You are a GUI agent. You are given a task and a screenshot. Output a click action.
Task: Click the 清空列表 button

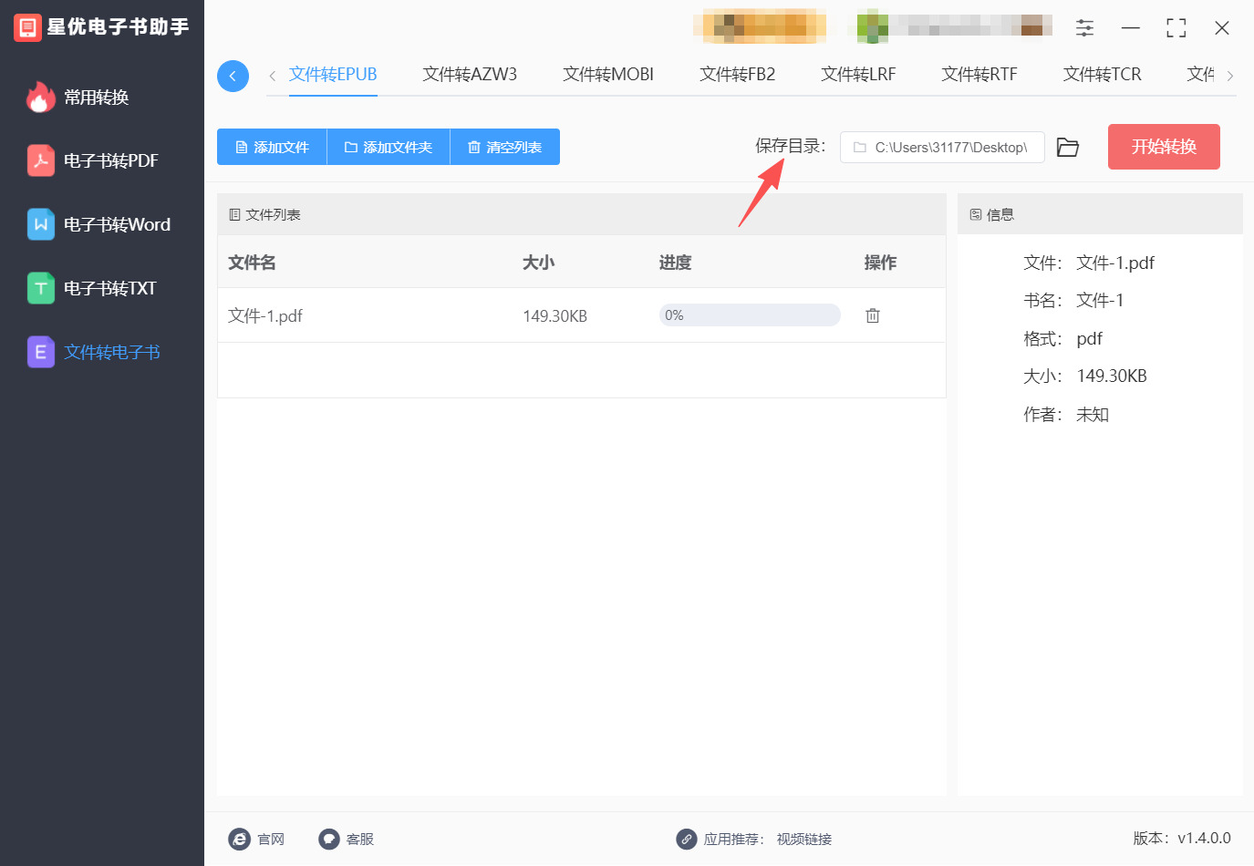(505, 147)
